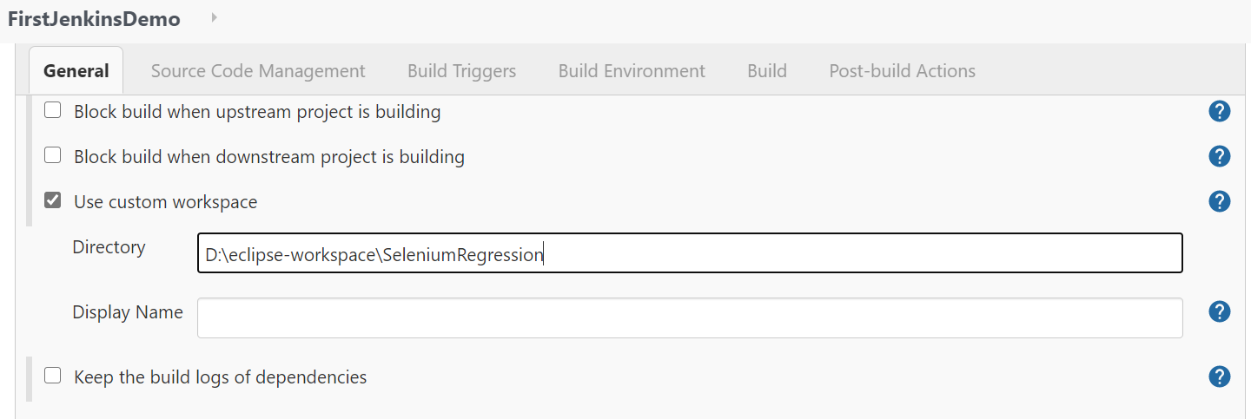Go to the Build Triggers tab
The image size is (1251, 419).
click(x=461, y=71)
